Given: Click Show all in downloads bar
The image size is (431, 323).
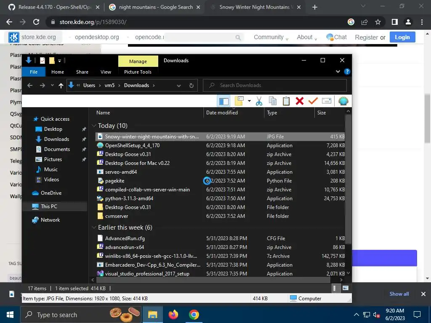Looking at the screenshot, I should click(x=399, y=294).
